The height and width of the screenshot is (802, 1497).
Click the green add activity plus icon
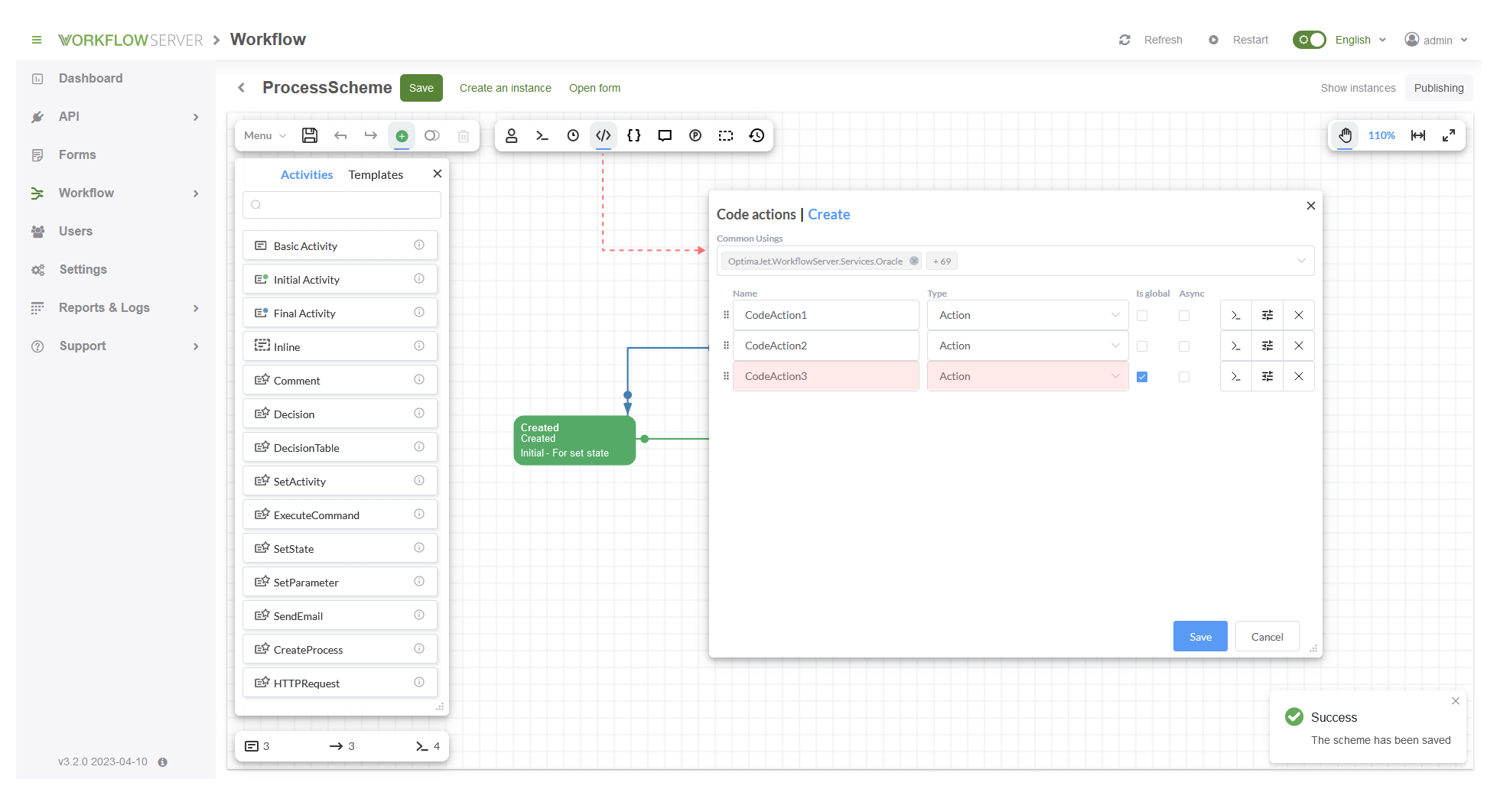pyautogui.click(x=402, y=136)
